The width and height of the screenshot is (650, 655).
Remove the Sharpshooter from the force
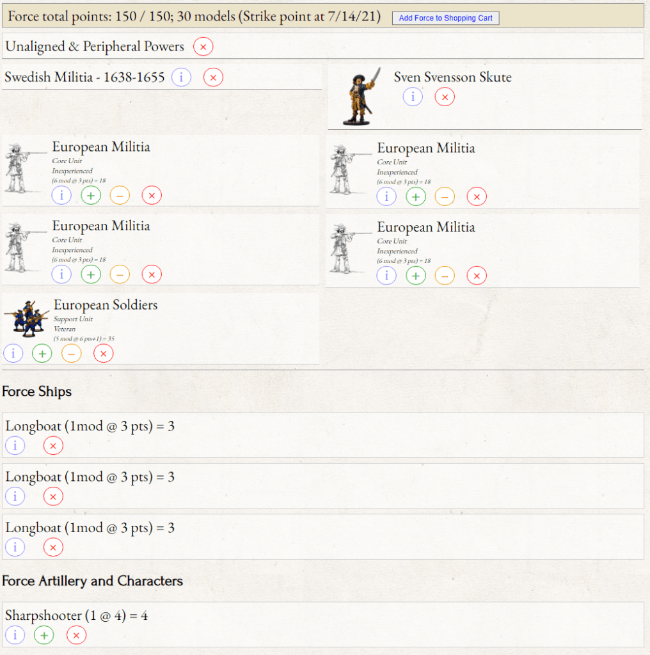click(76, 635)
